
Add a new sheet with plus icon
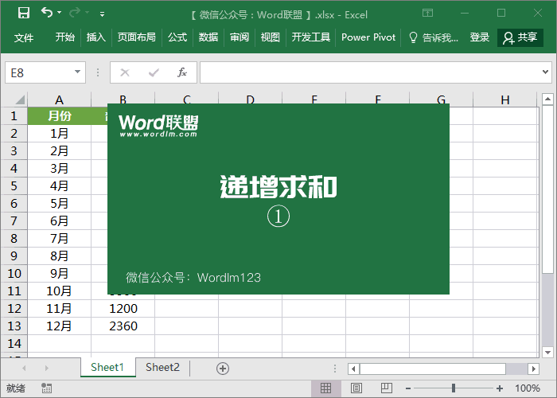click(223, 368)
